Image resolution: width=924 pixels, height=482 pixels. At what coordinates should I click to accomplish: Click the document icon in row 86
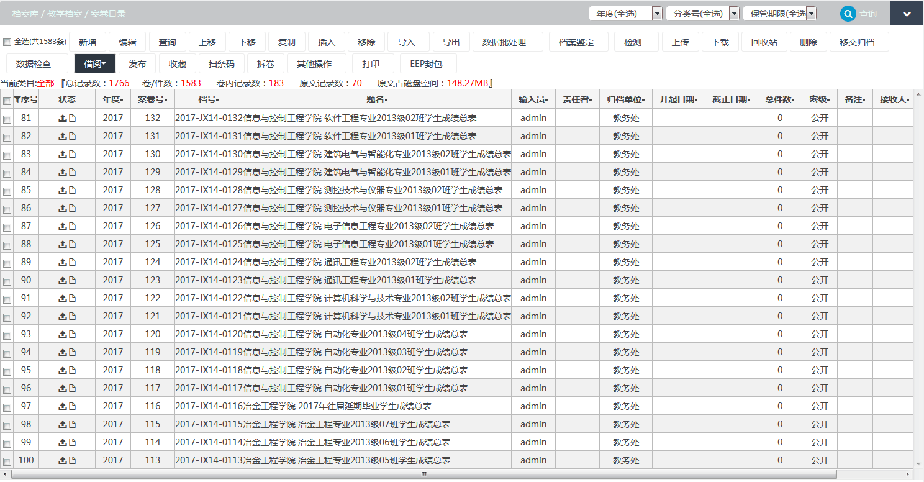72,208
